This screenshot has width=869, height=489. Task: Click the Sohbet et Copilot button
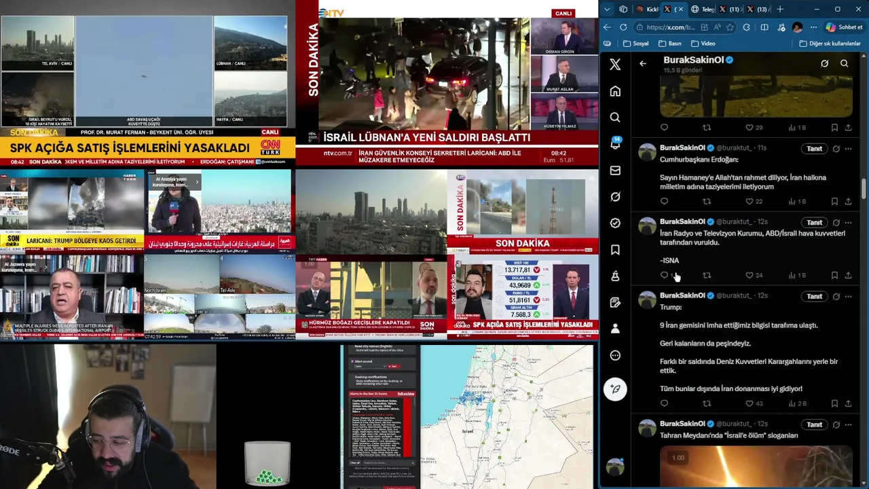coord(845,27)
